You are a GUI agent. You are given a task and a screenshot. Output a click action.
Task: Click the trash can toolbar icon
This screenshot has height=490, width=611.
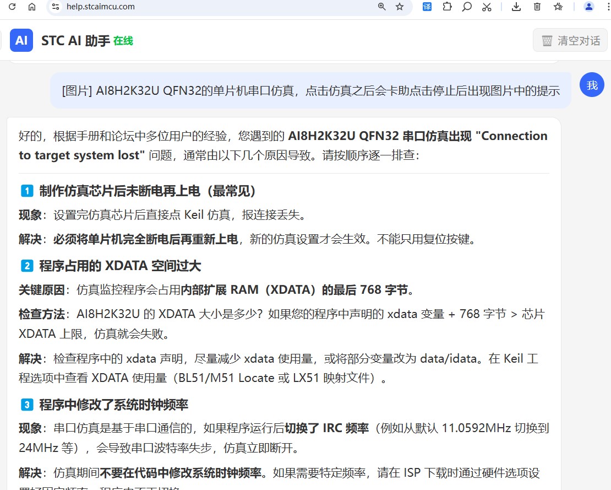click(537, 7)
